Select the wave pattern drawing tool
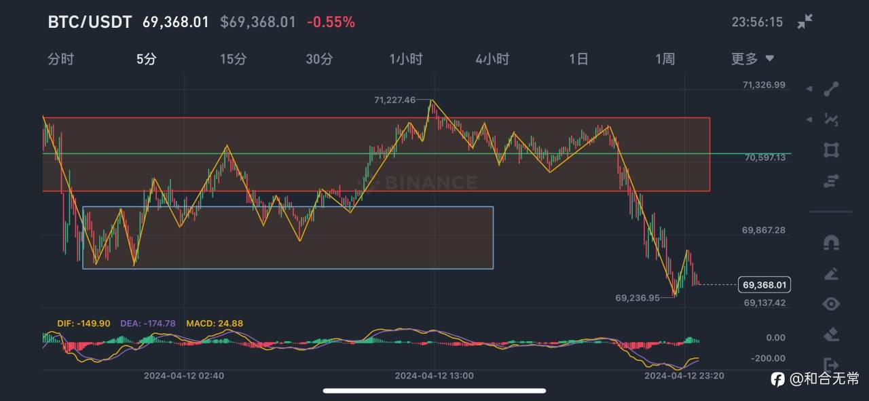 click(831, 119)
